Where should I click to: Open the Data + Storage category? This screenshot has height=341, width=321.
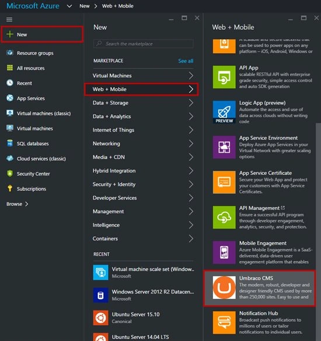(144, 103)
